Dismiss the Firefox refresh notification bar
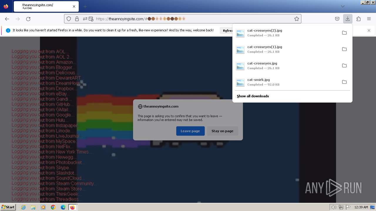The image size is (376, 211). point(369,30)
